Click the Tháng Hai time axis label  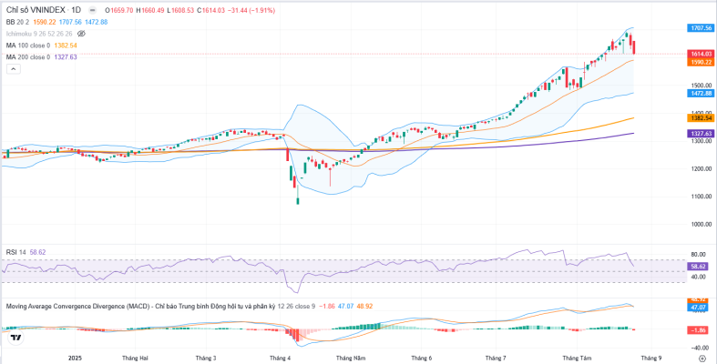(135, 359)
